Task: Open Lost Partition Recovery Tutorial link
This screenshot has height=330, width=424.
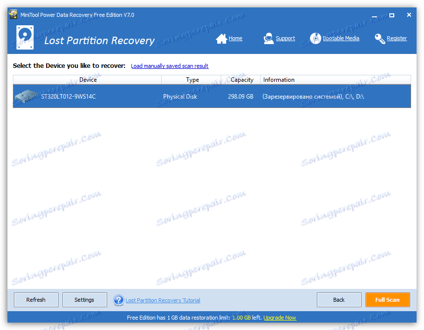Action: 163,300
